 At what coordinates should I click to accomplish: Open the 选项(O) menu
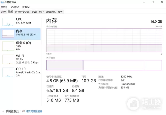(x=15, y=7)
